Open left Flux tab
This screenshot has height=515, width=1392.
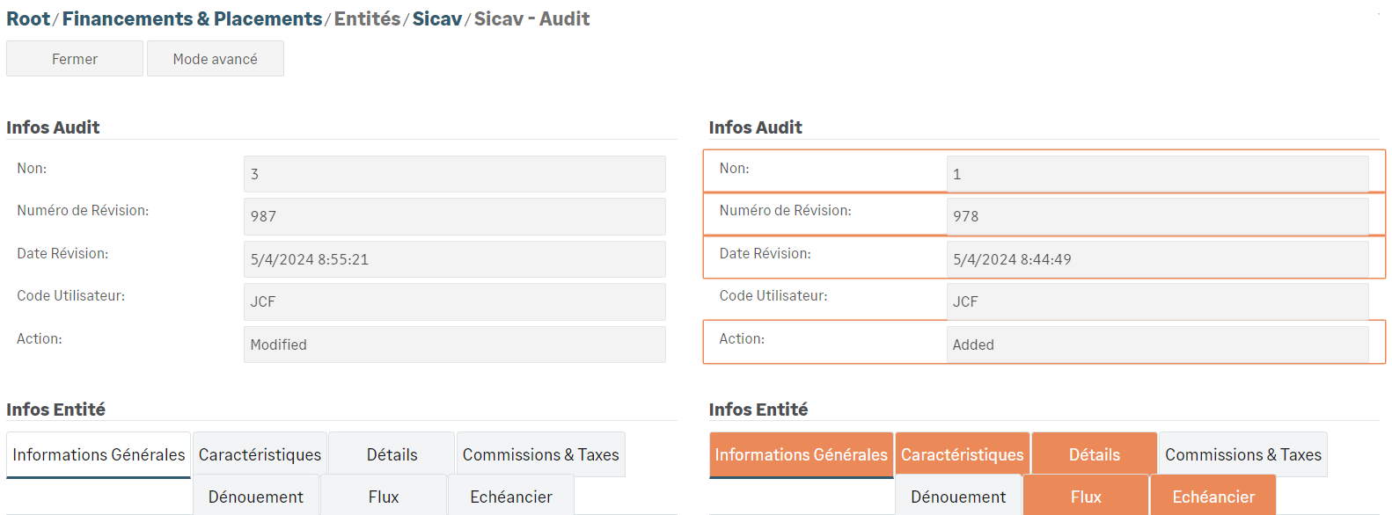coord(384,497)
